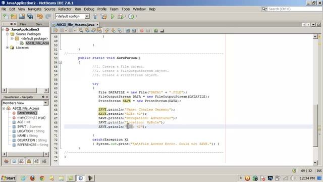
Task: Click the Shift Line Right editor icon
Action: point(134,30)
